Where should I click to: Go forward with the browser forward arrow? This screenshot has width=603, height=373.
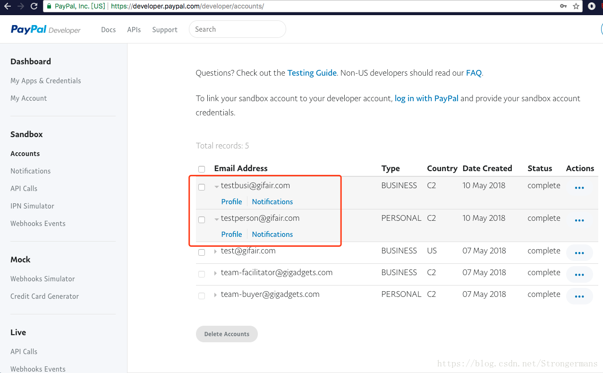coord(20,6)
